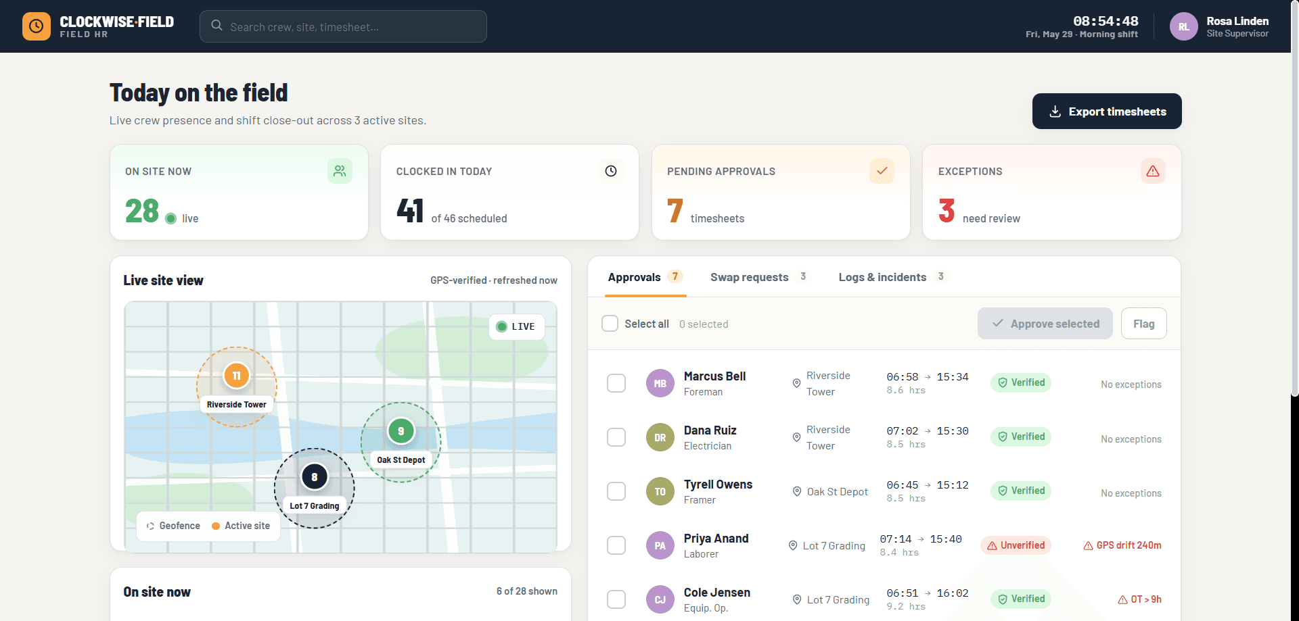Open the RL user avatar
Screen dimensions: 1299x621
(x=1183, y=26)
